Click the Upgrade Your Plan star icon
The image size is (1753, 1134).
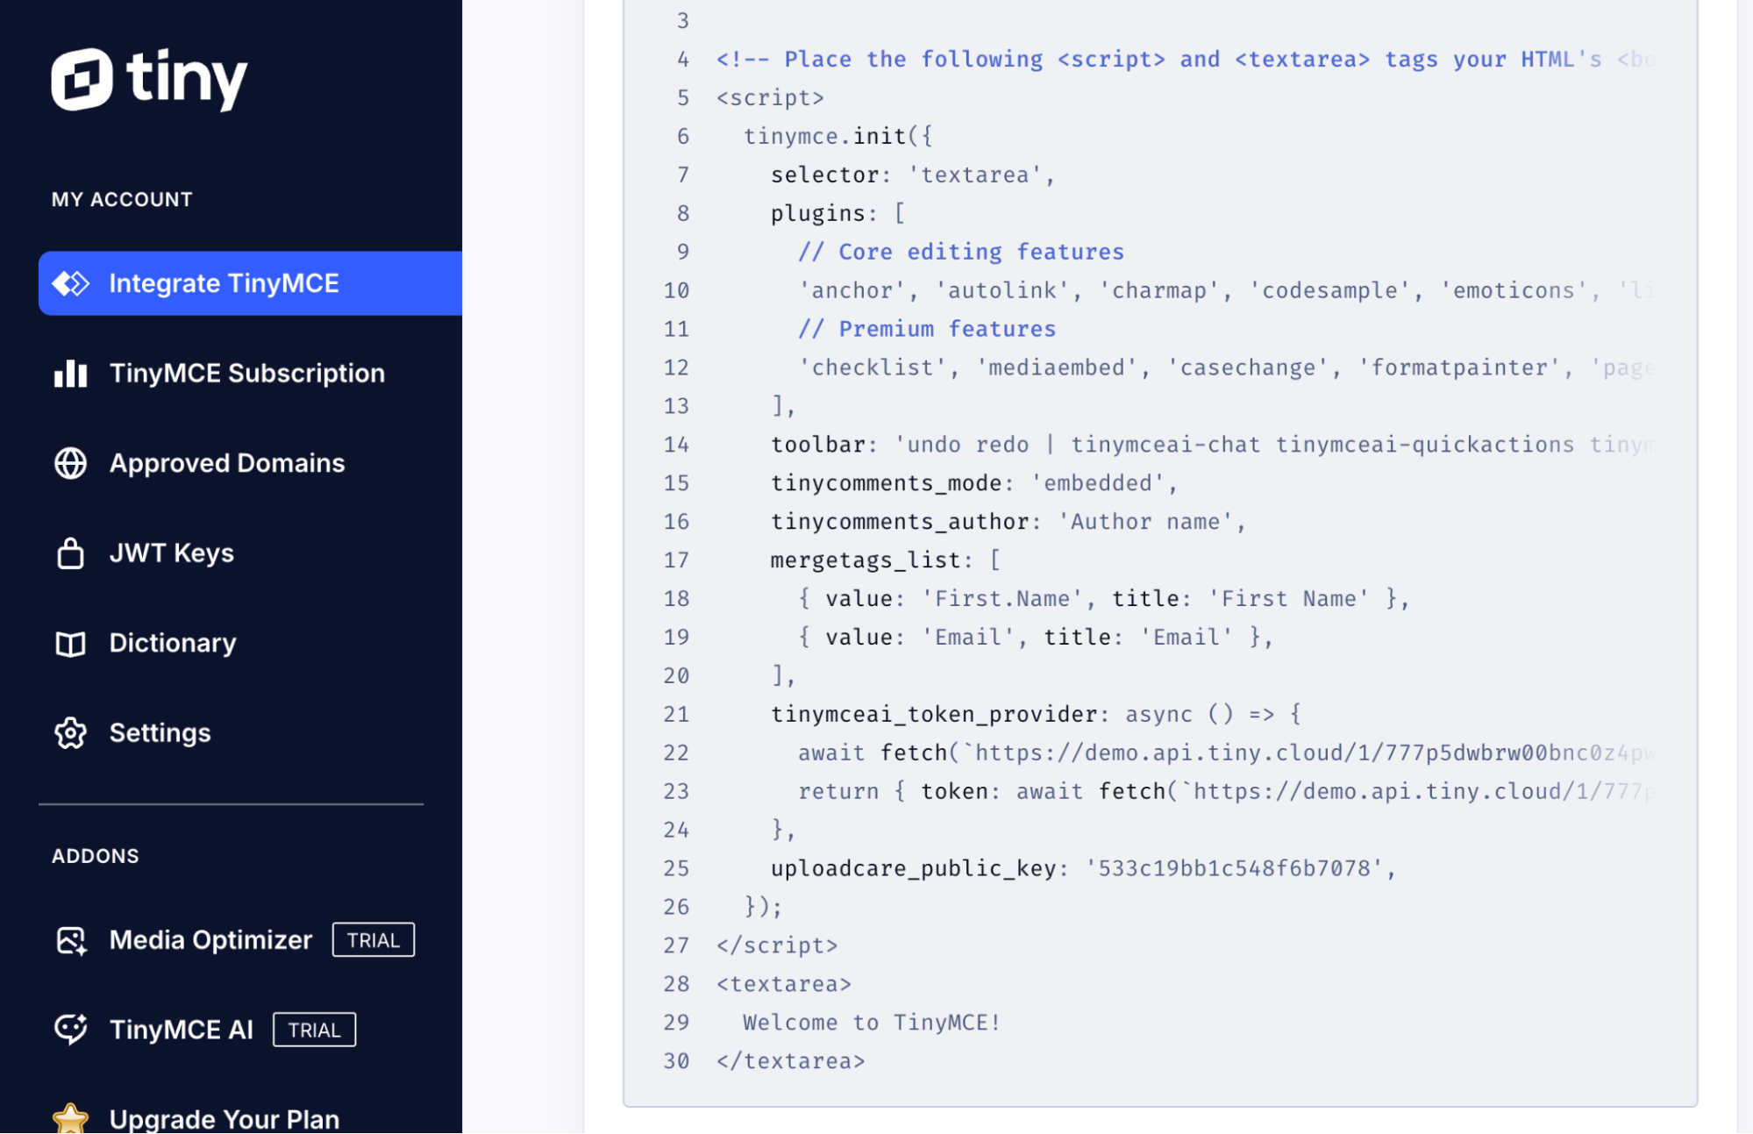point(71,1119)
